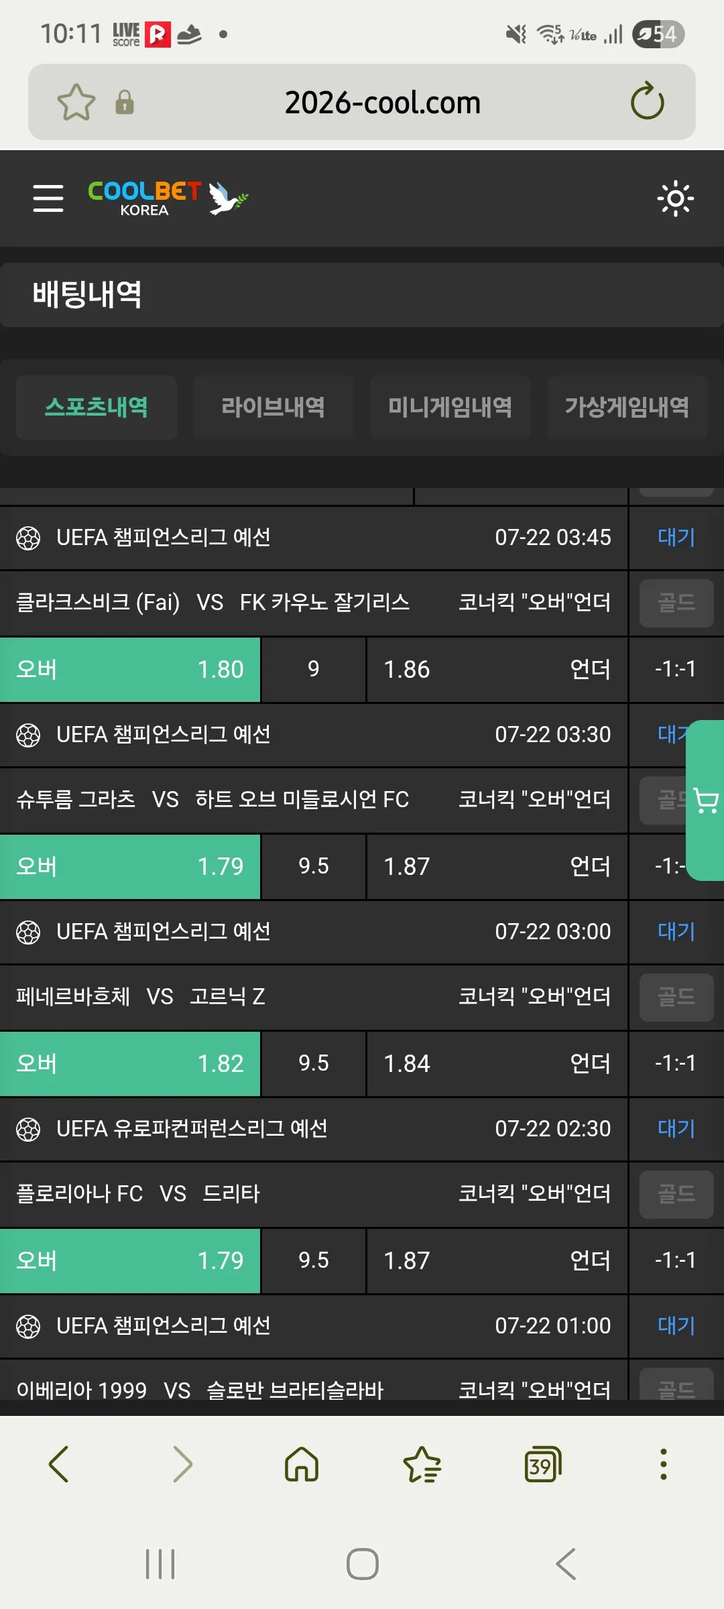The width and height of the screenshot is (724, 1609).
Task: Tap the 2026-cool.com address field
Action: [382, 103]
